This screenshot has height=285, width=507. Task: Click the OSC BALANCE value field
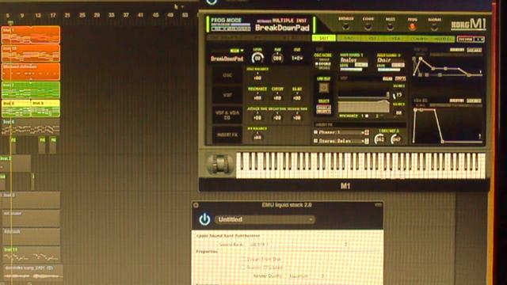tap(257, 78)
